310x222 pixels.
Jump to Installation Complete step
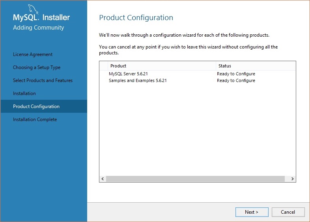(x=35, y=119)
